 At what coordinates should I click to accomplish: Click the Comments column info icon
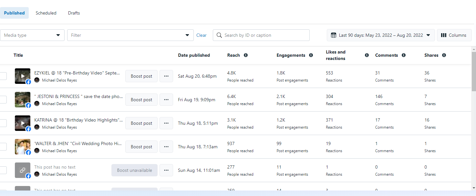coord(404,55)
